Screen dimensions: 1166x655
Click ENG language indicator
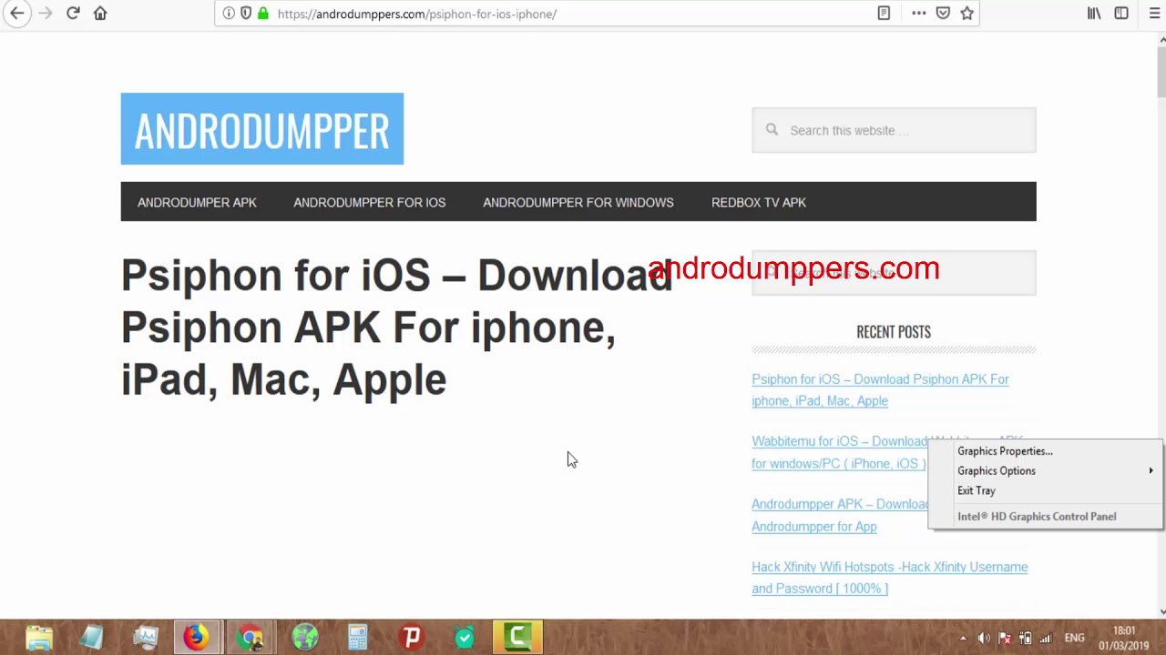(1074, 639)
